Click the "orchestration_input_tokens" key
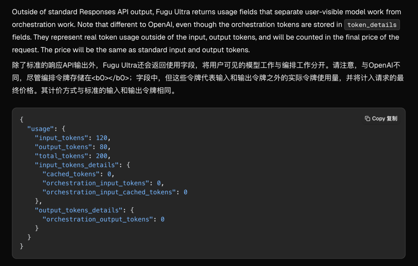 pyautogui.click(x=96, y=183)
